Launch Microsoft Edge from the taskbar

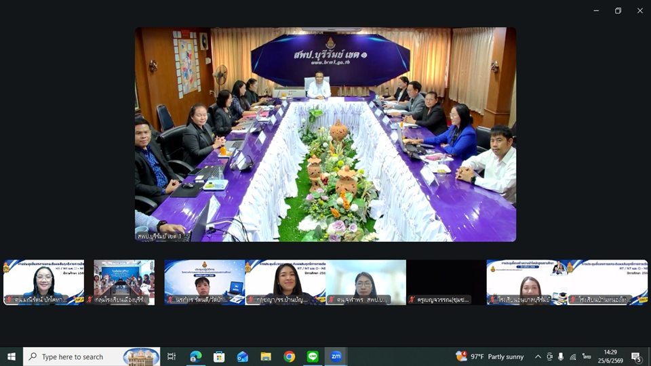point(195,357)
